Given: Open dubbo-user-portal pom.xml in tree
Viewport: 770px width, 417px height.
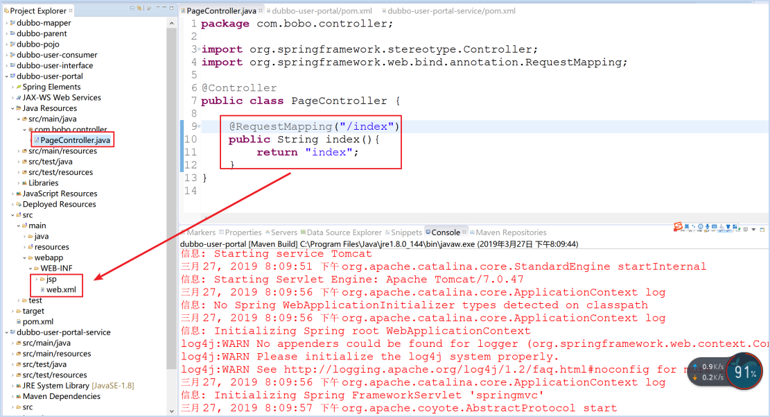Looking at the screenshot, I should click(38, 322).
